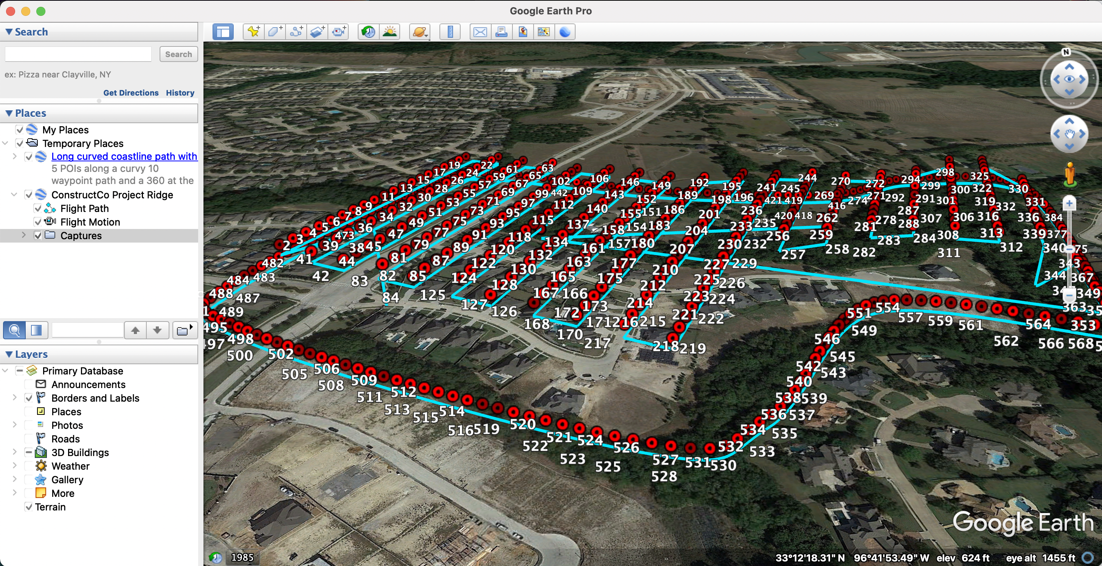1102x566 pixels.
Task: Open Google Earth on web globe icon
Action: [565, 32]
